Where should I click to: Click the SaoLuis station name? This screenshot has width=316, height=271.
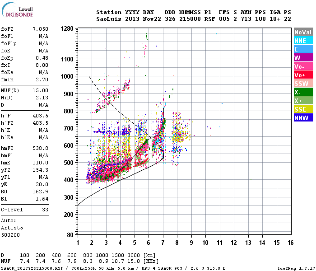(109, 19)
